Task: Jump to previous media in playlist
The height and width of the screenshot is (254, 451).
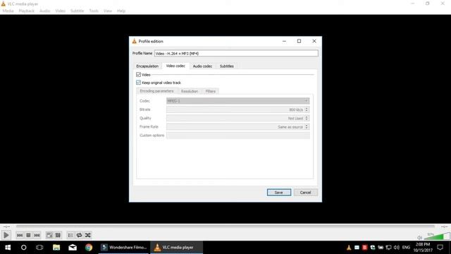Action: click(20, 235)
